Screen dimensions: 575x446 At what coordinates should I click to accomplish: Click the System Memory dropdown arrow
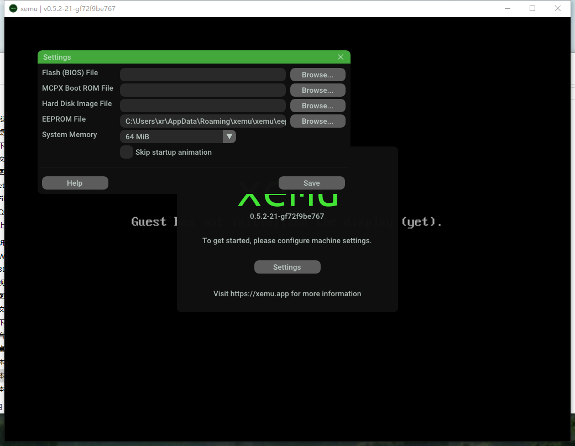(229, 137)
